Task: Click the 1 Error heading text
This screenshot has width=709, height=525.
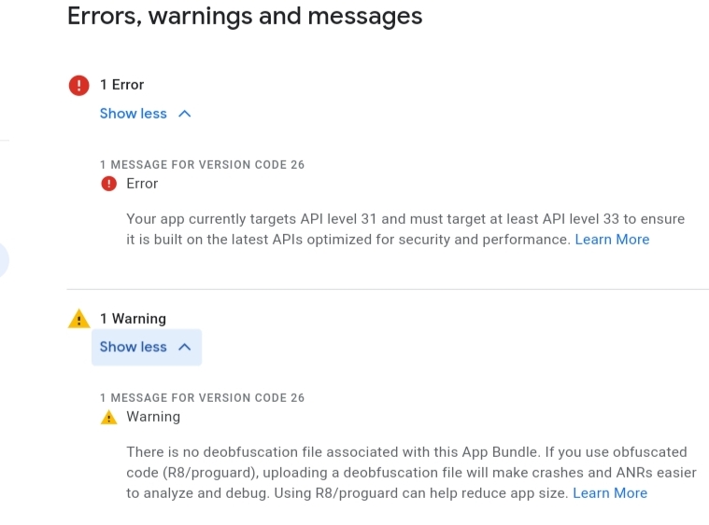Action: pos(122,85)
